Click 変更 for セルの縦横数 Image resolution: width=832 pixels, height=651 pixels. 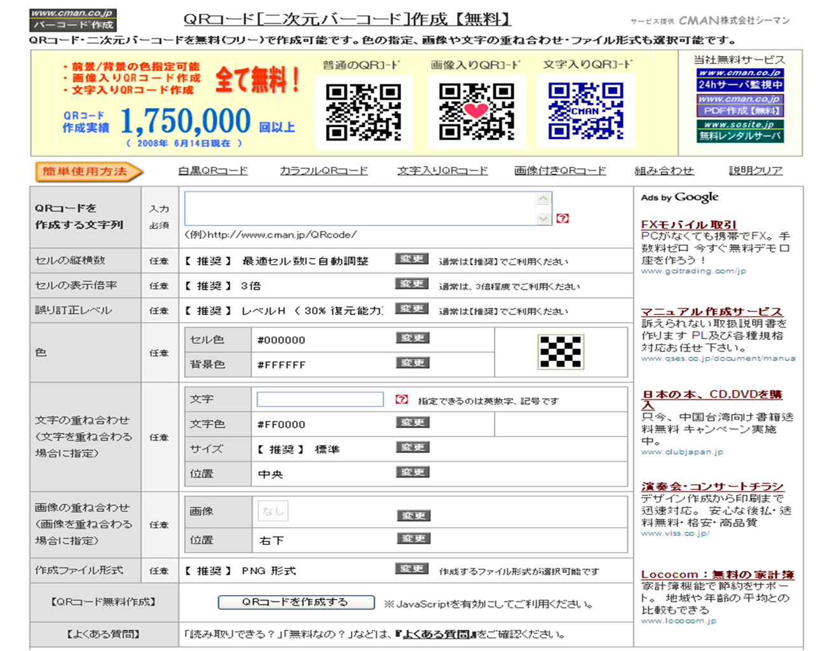412,259
